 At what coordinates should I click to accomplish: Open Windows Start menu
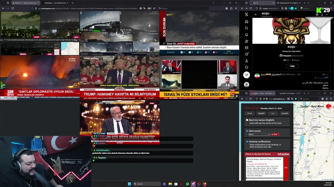(129, 184)
